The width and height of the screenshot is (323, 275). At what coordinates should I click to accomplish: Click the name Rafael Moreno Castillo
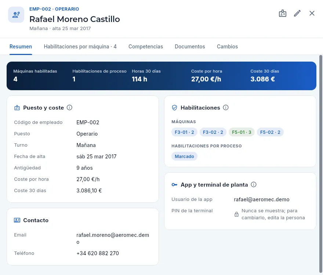pos(75,19)
